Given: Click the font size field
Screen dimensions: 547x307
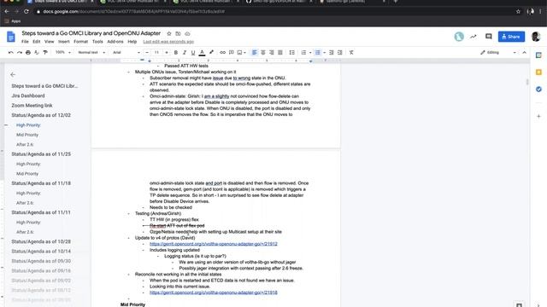Looking at the screenshot, I should point(156,53).
